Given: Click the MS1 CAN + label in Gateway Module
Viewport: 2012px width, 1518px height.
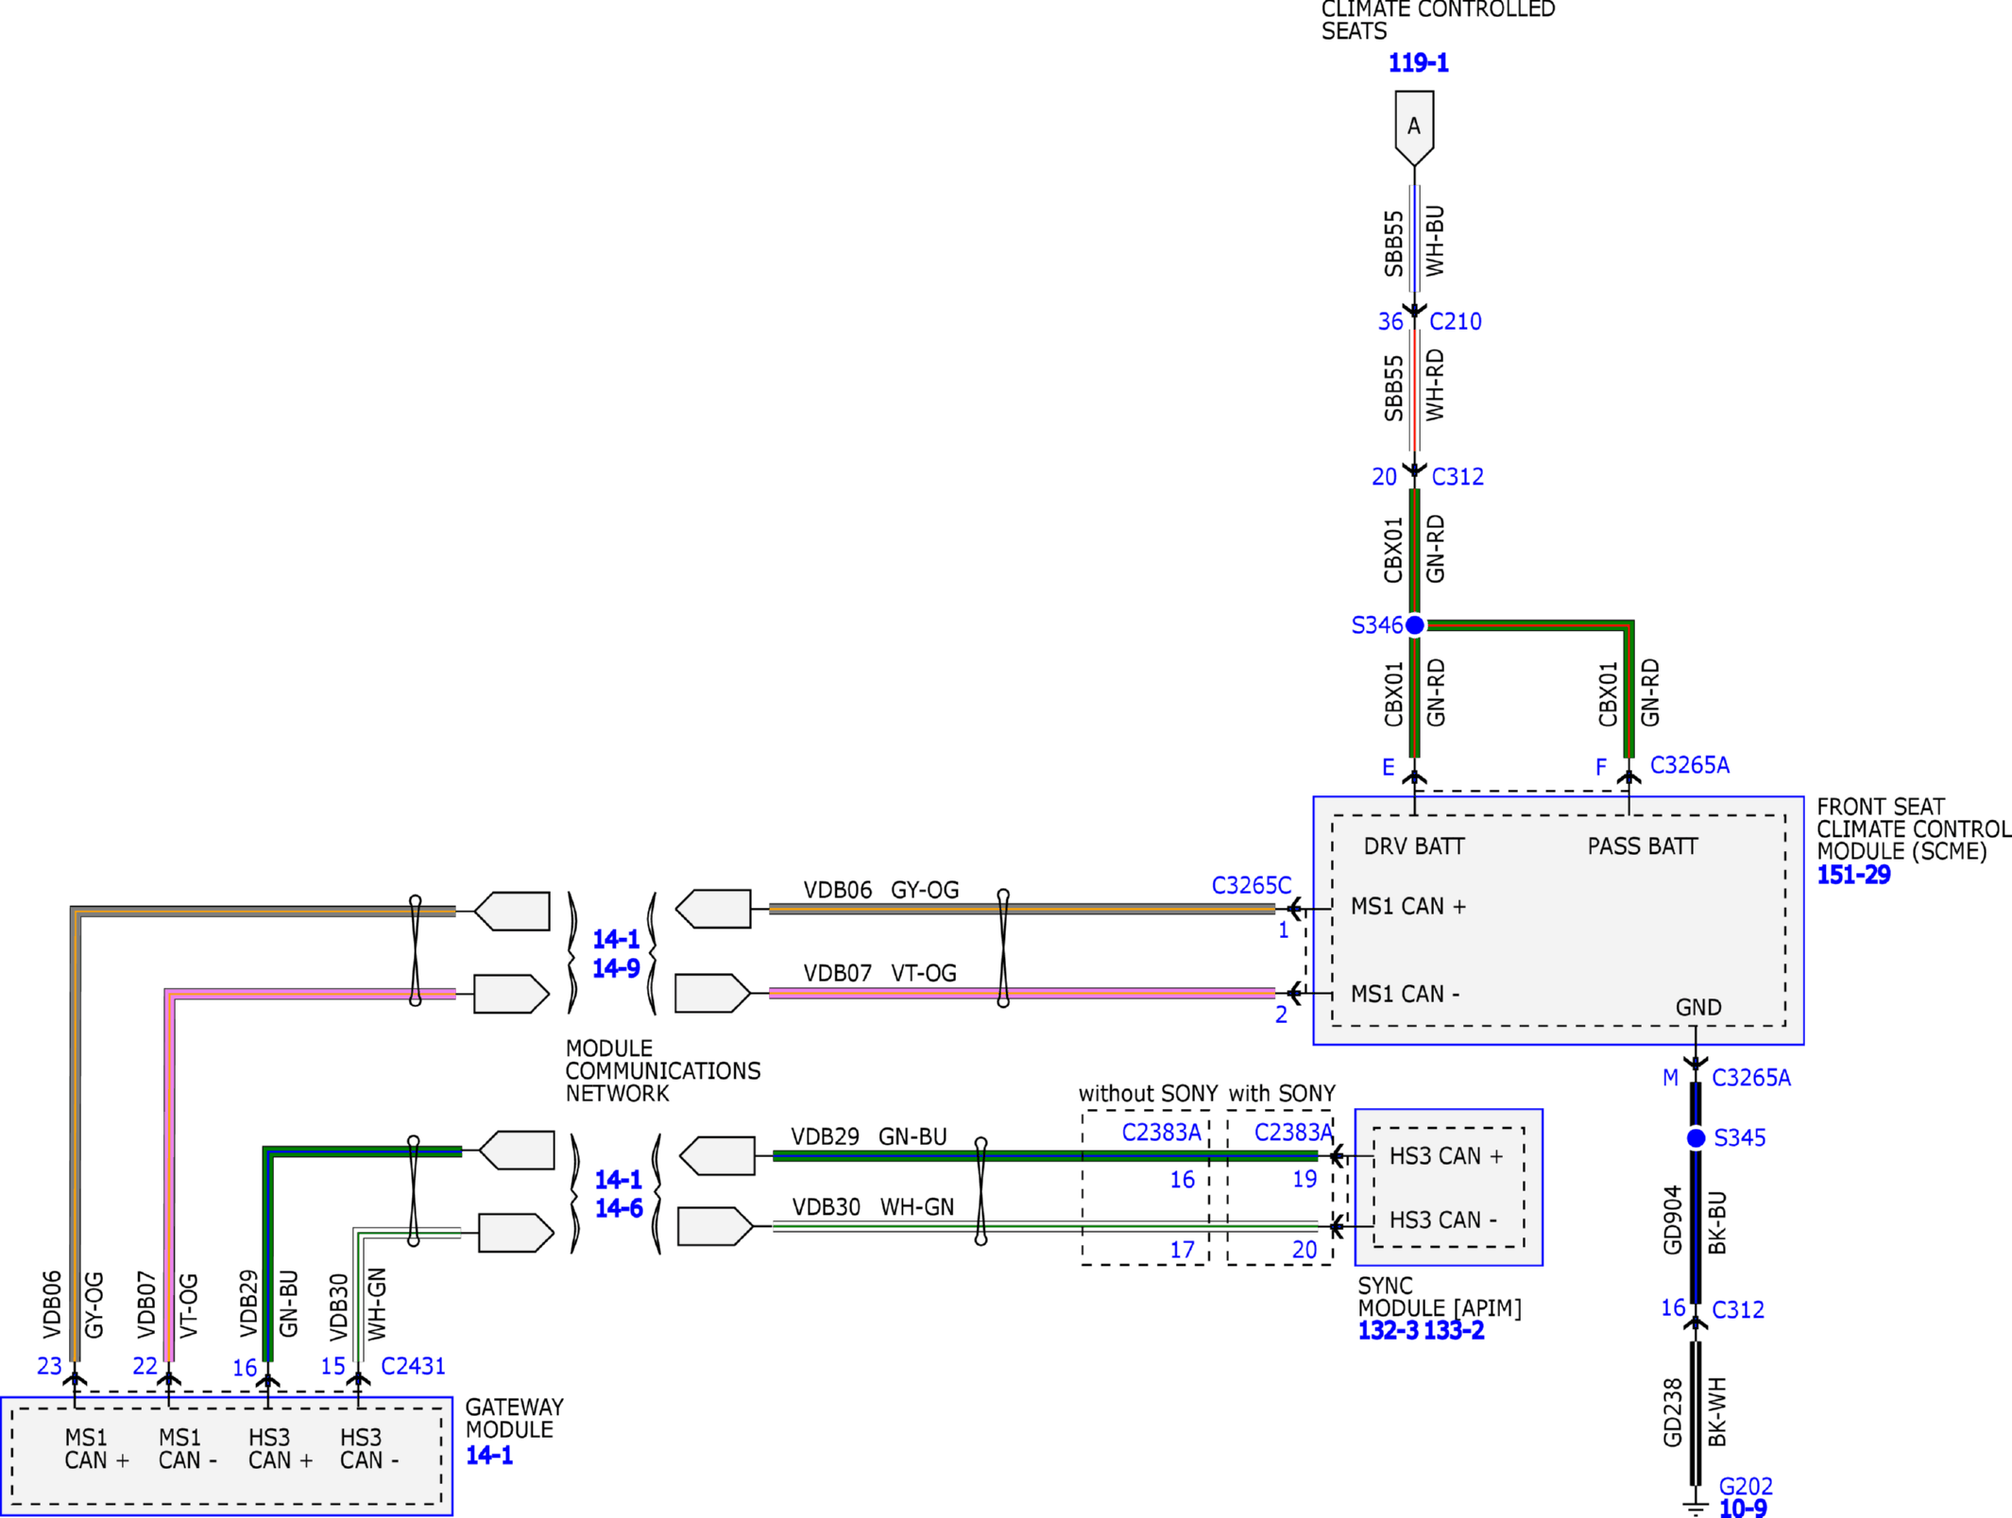Looking at the screenshot, I should tap(96, 1450).
